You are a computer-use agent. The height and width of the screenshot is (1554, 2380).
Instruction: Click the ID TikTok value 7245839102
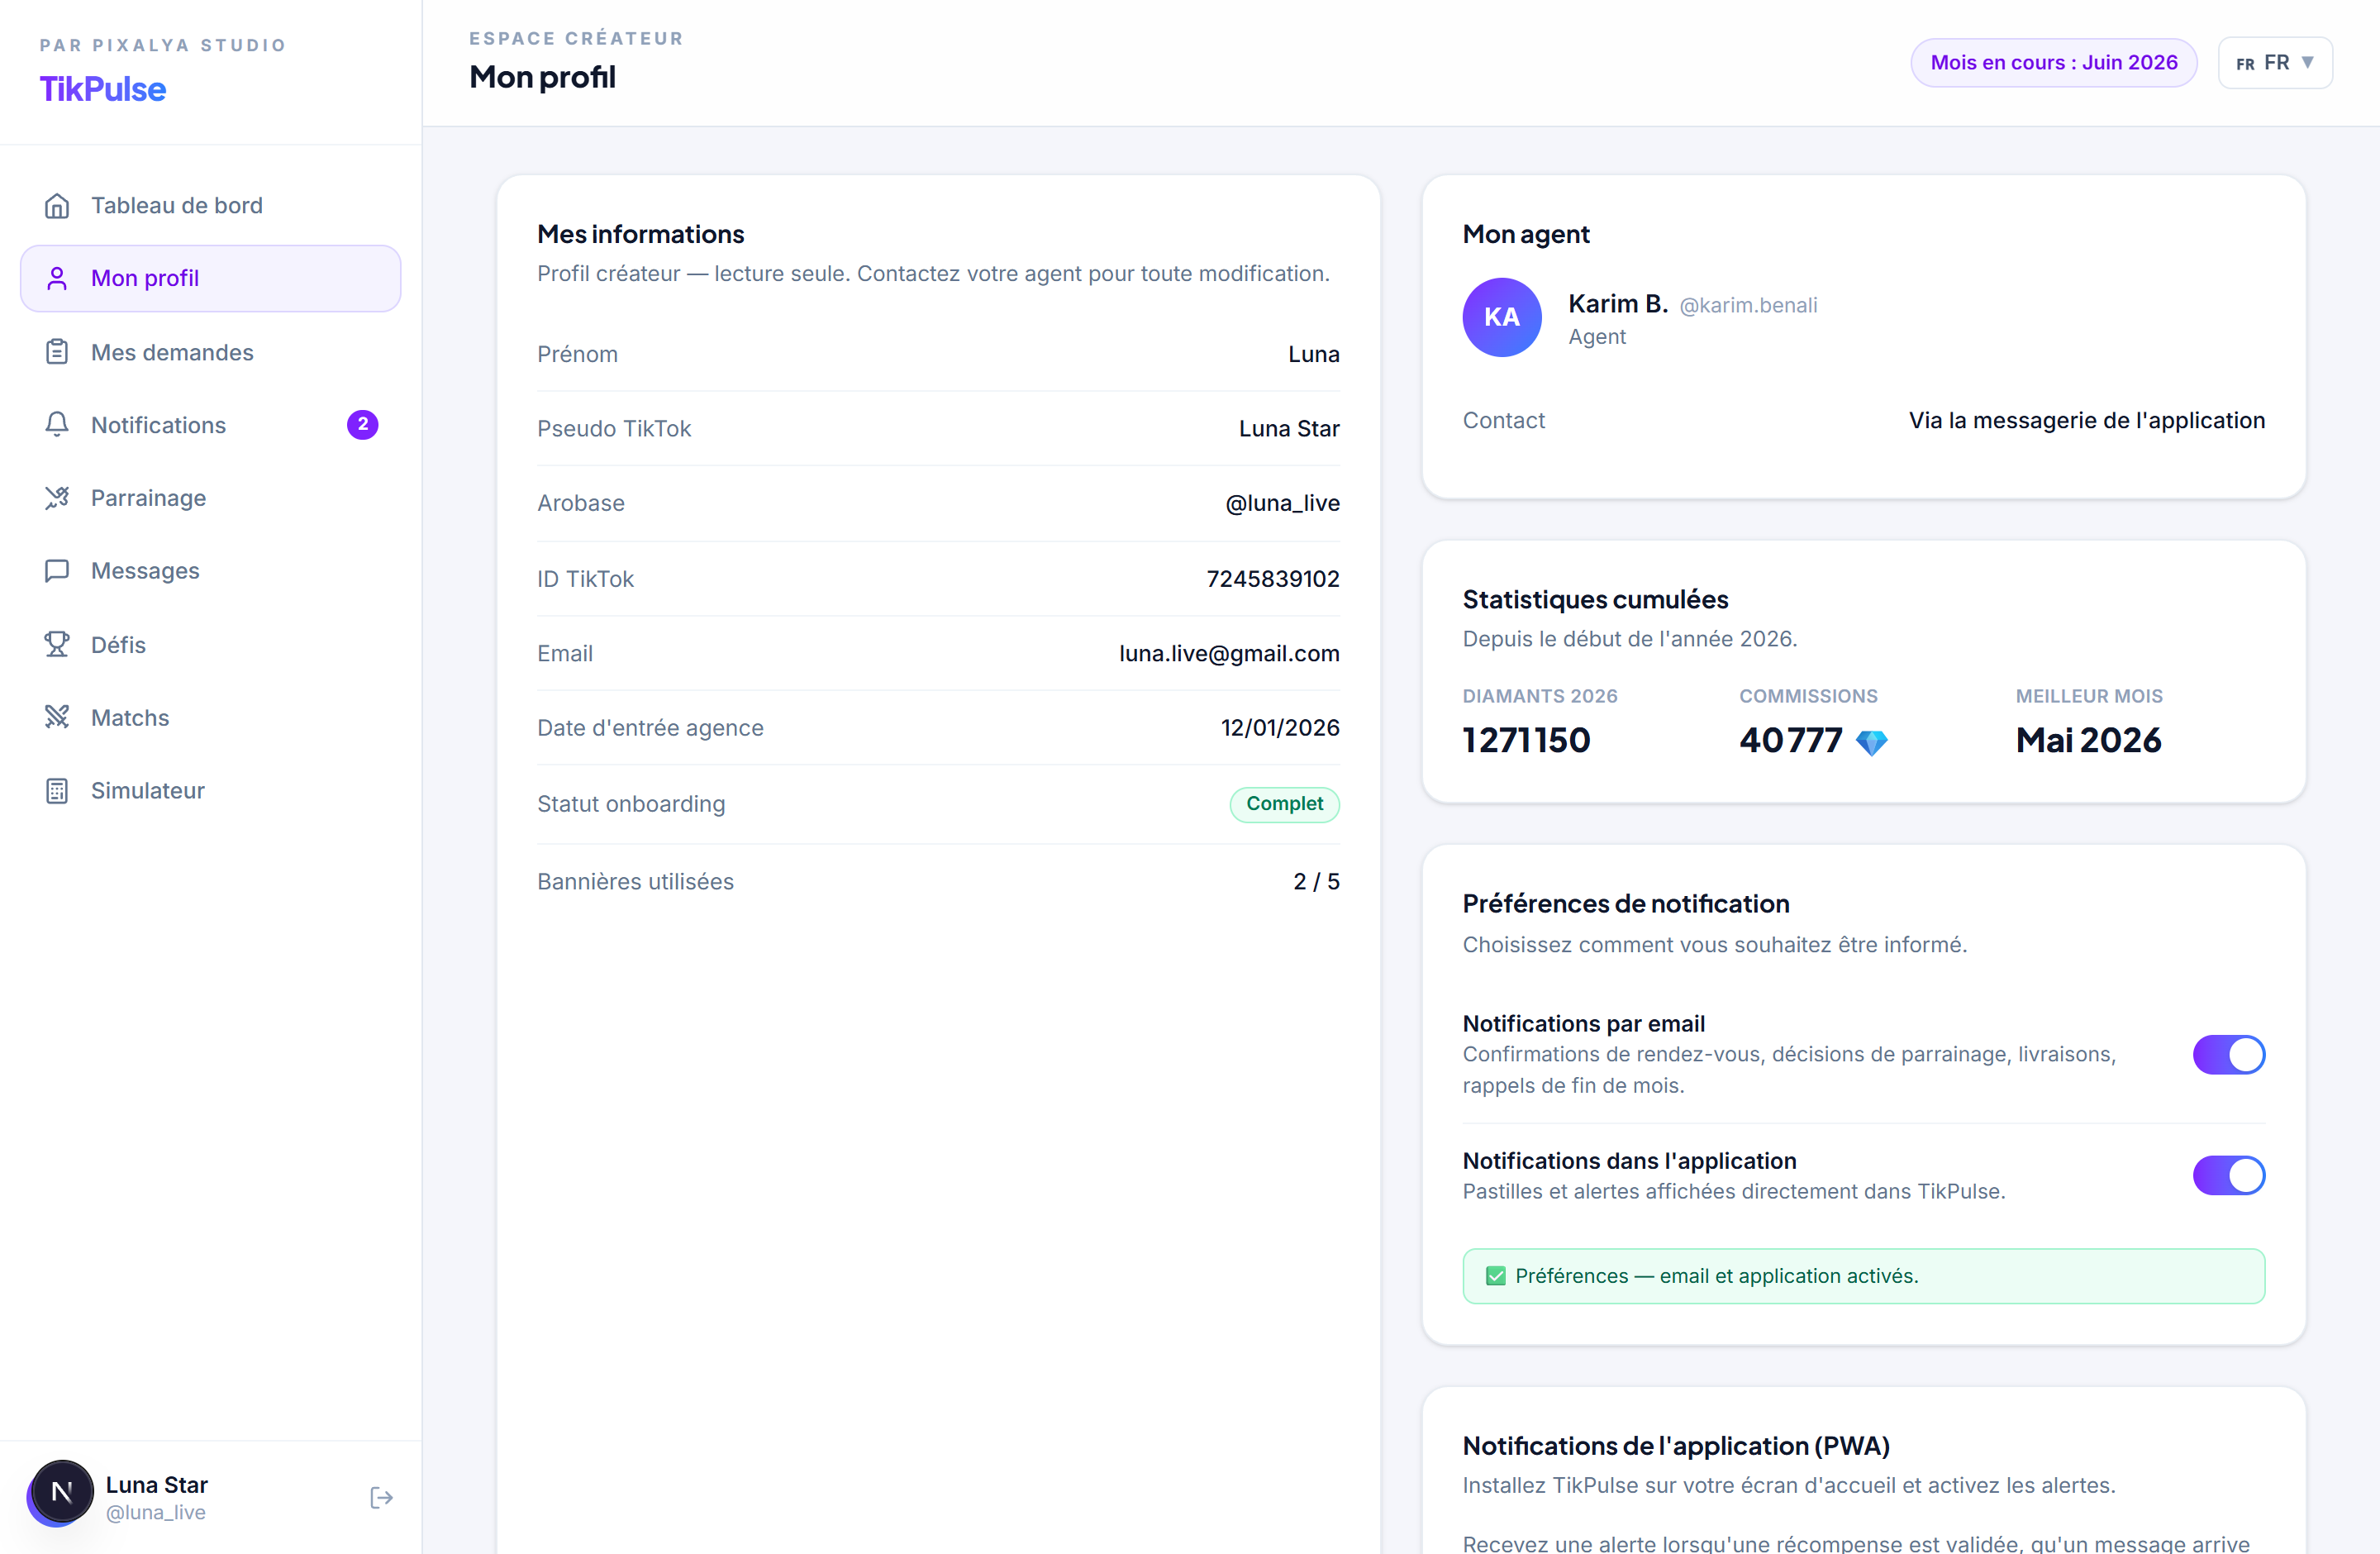tap(1272, 579)
